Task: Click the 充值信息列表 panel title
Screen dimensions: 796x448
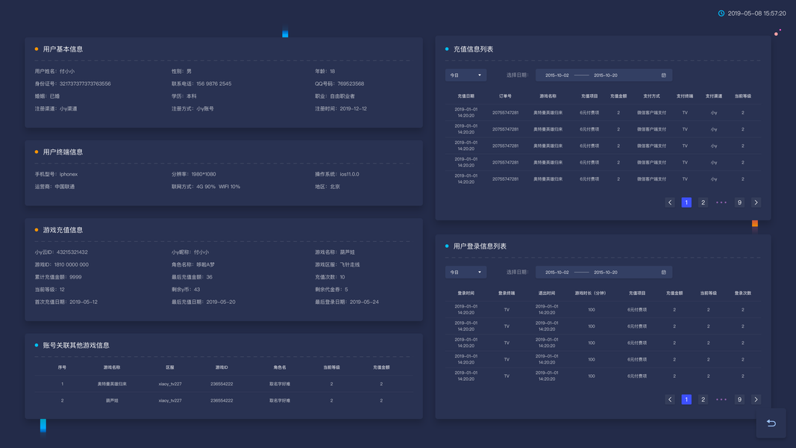Action: pyautogui.click(x=473, y=49)
